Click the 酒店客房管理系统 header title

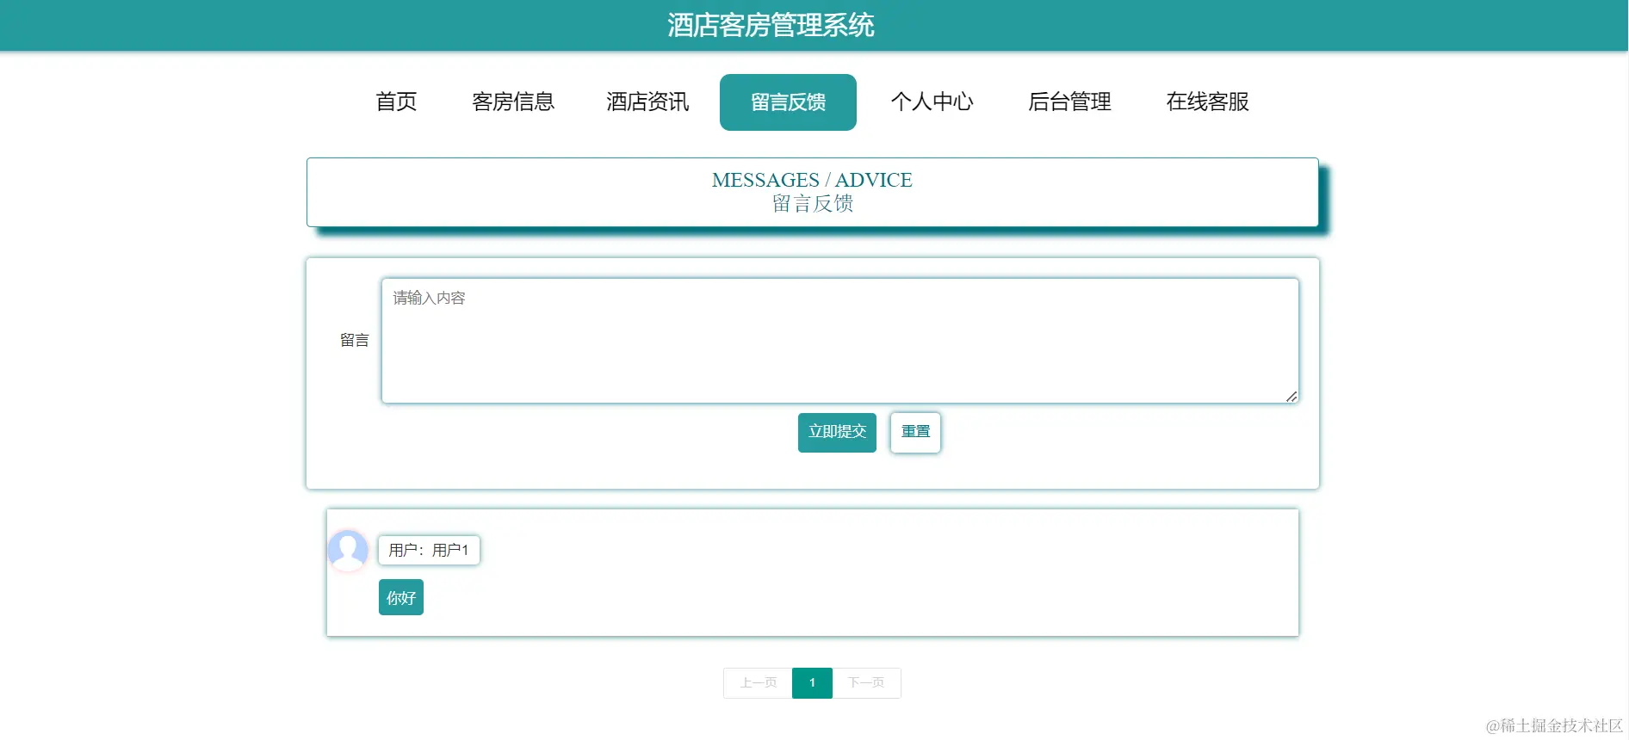click(x=771, y=25)
